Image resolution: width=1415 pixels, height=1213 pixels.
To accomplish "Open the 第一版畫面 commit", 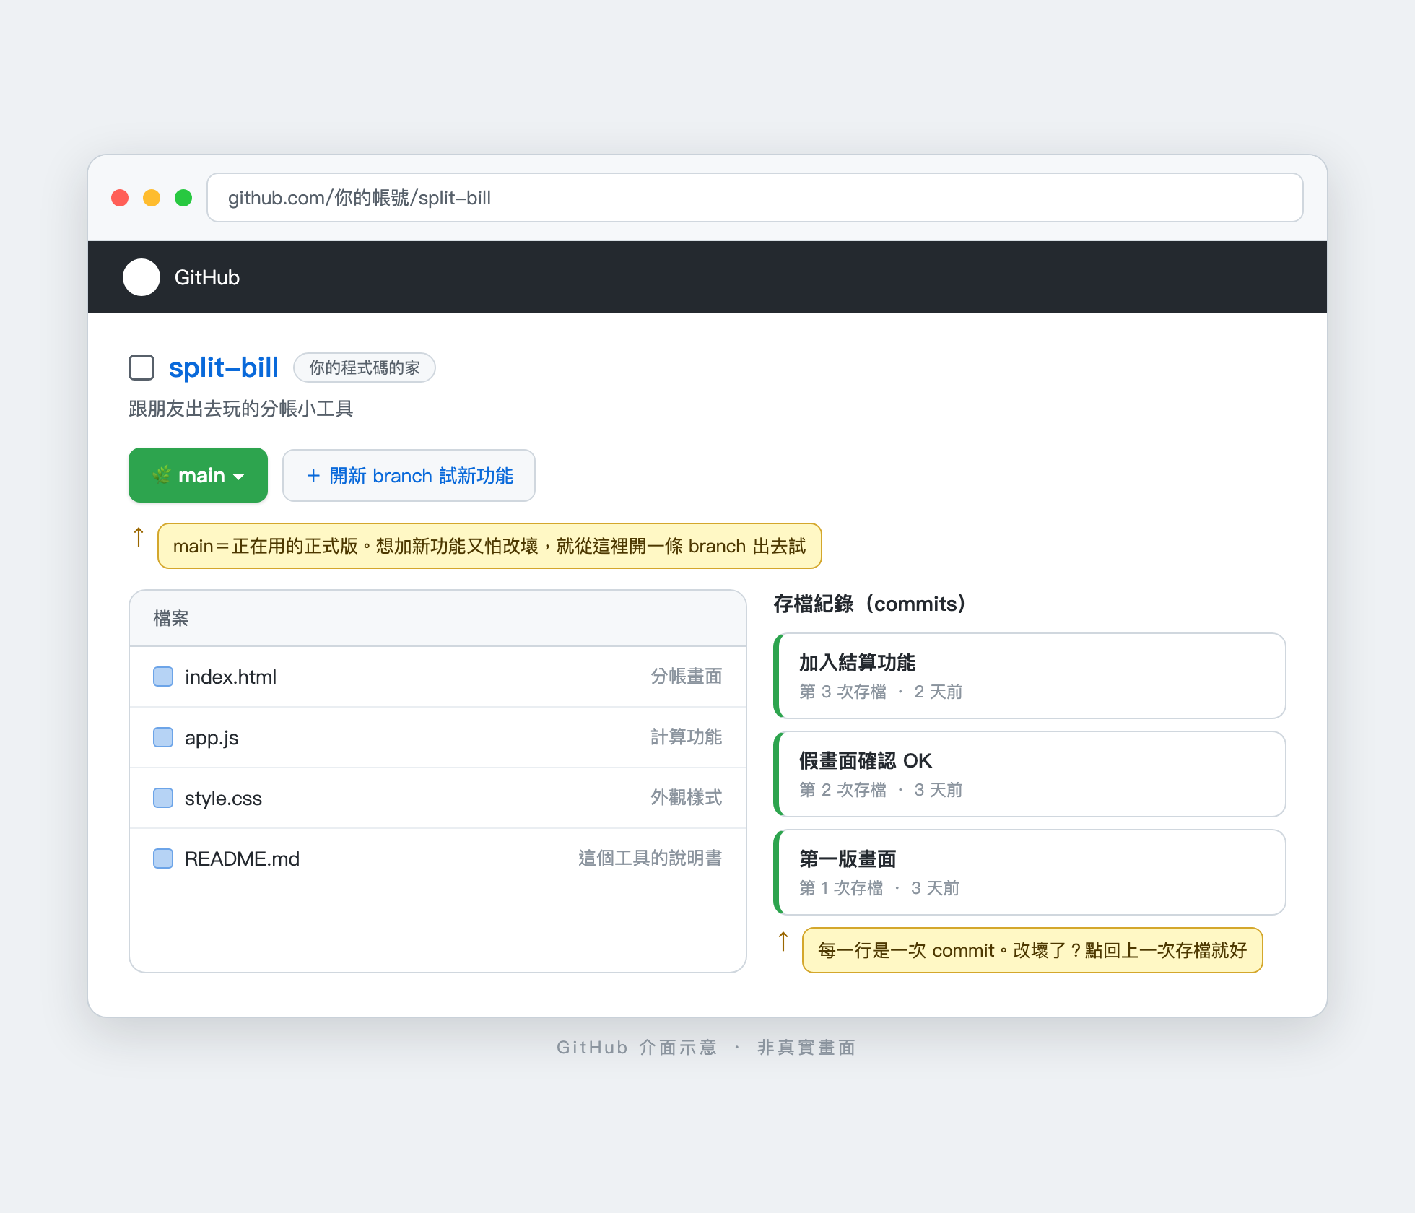I will pos(1029,872).
